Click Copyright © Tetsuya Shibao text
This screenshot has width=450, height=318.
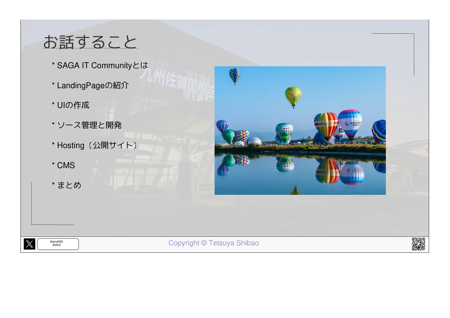[x=214, y=243]
